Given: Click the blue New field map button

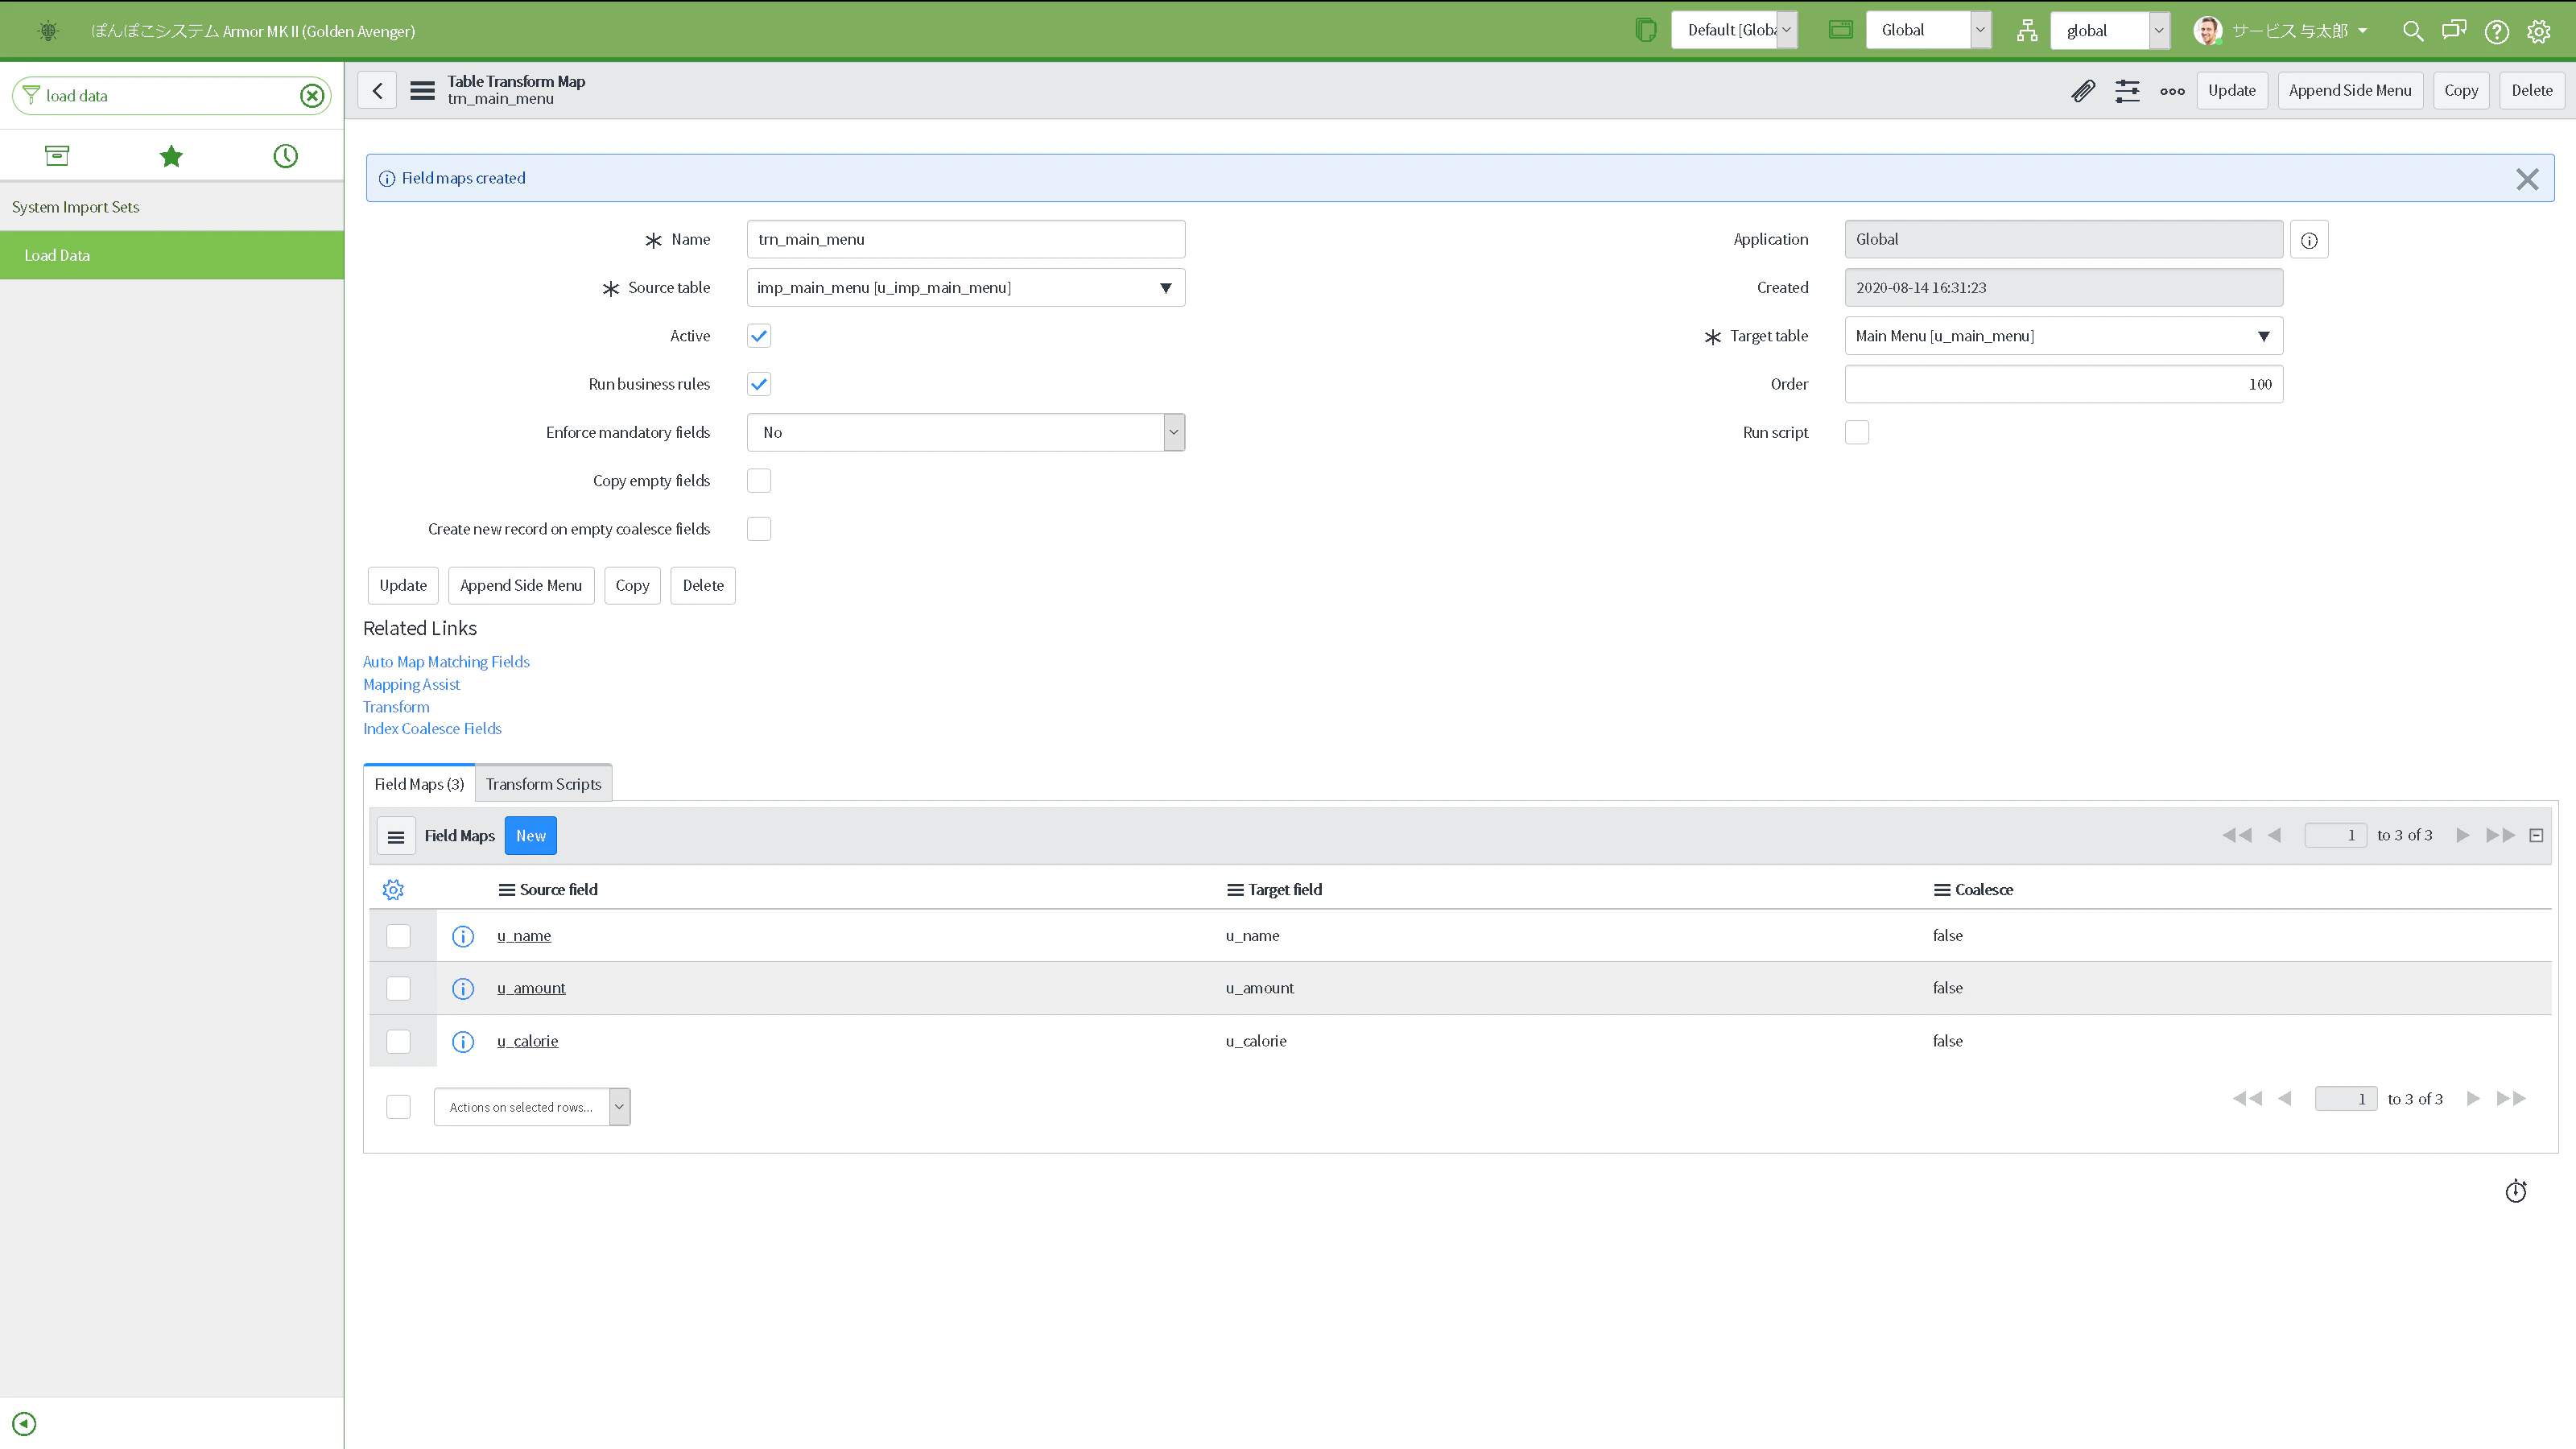Looking at the screenshot, I should point(531,837).
